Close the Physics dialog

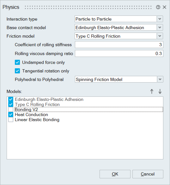pos(164,7)
